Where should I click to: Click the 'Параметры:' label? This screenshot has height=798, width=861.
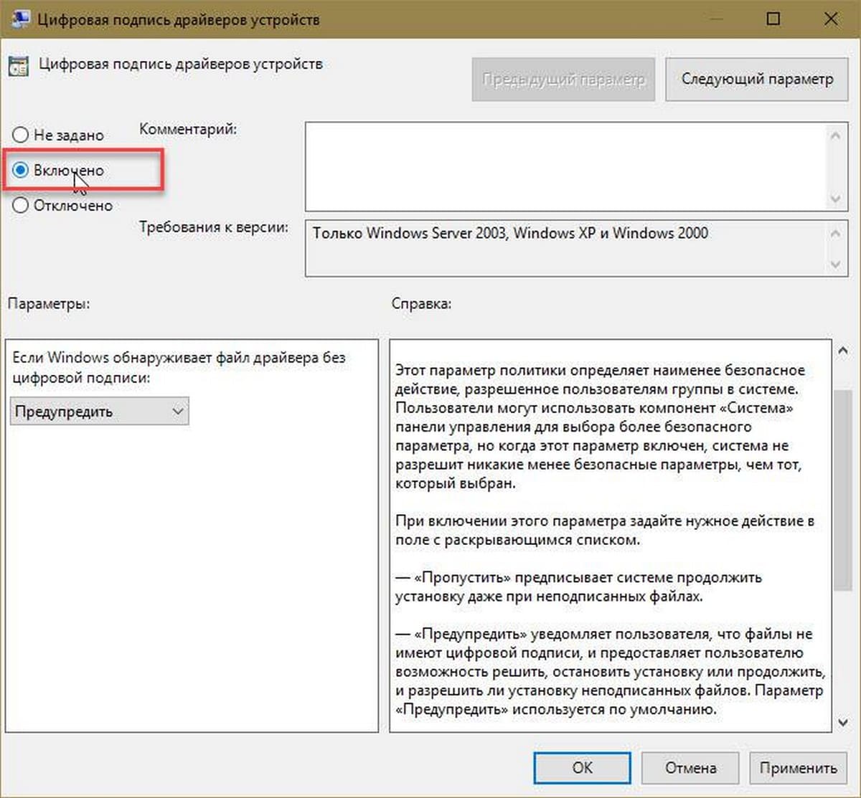[x=49, y=303]
